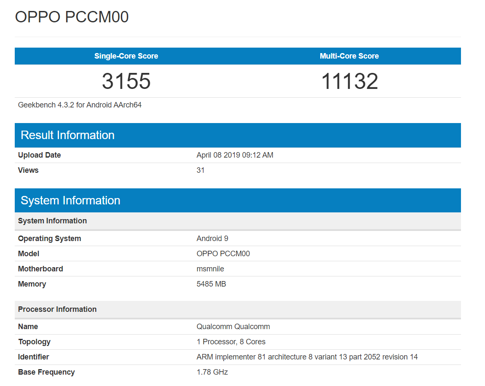485x386 pixels.
Task: Click the Qualcomm Qualcomm processor name
Action: pos(233,327)
